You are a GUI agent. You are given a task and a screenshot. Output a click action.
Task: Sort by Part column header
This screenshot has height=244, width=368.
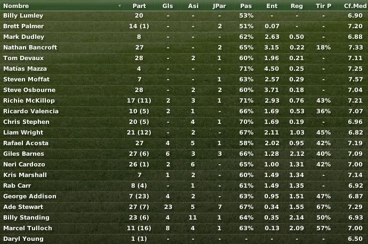139,6
